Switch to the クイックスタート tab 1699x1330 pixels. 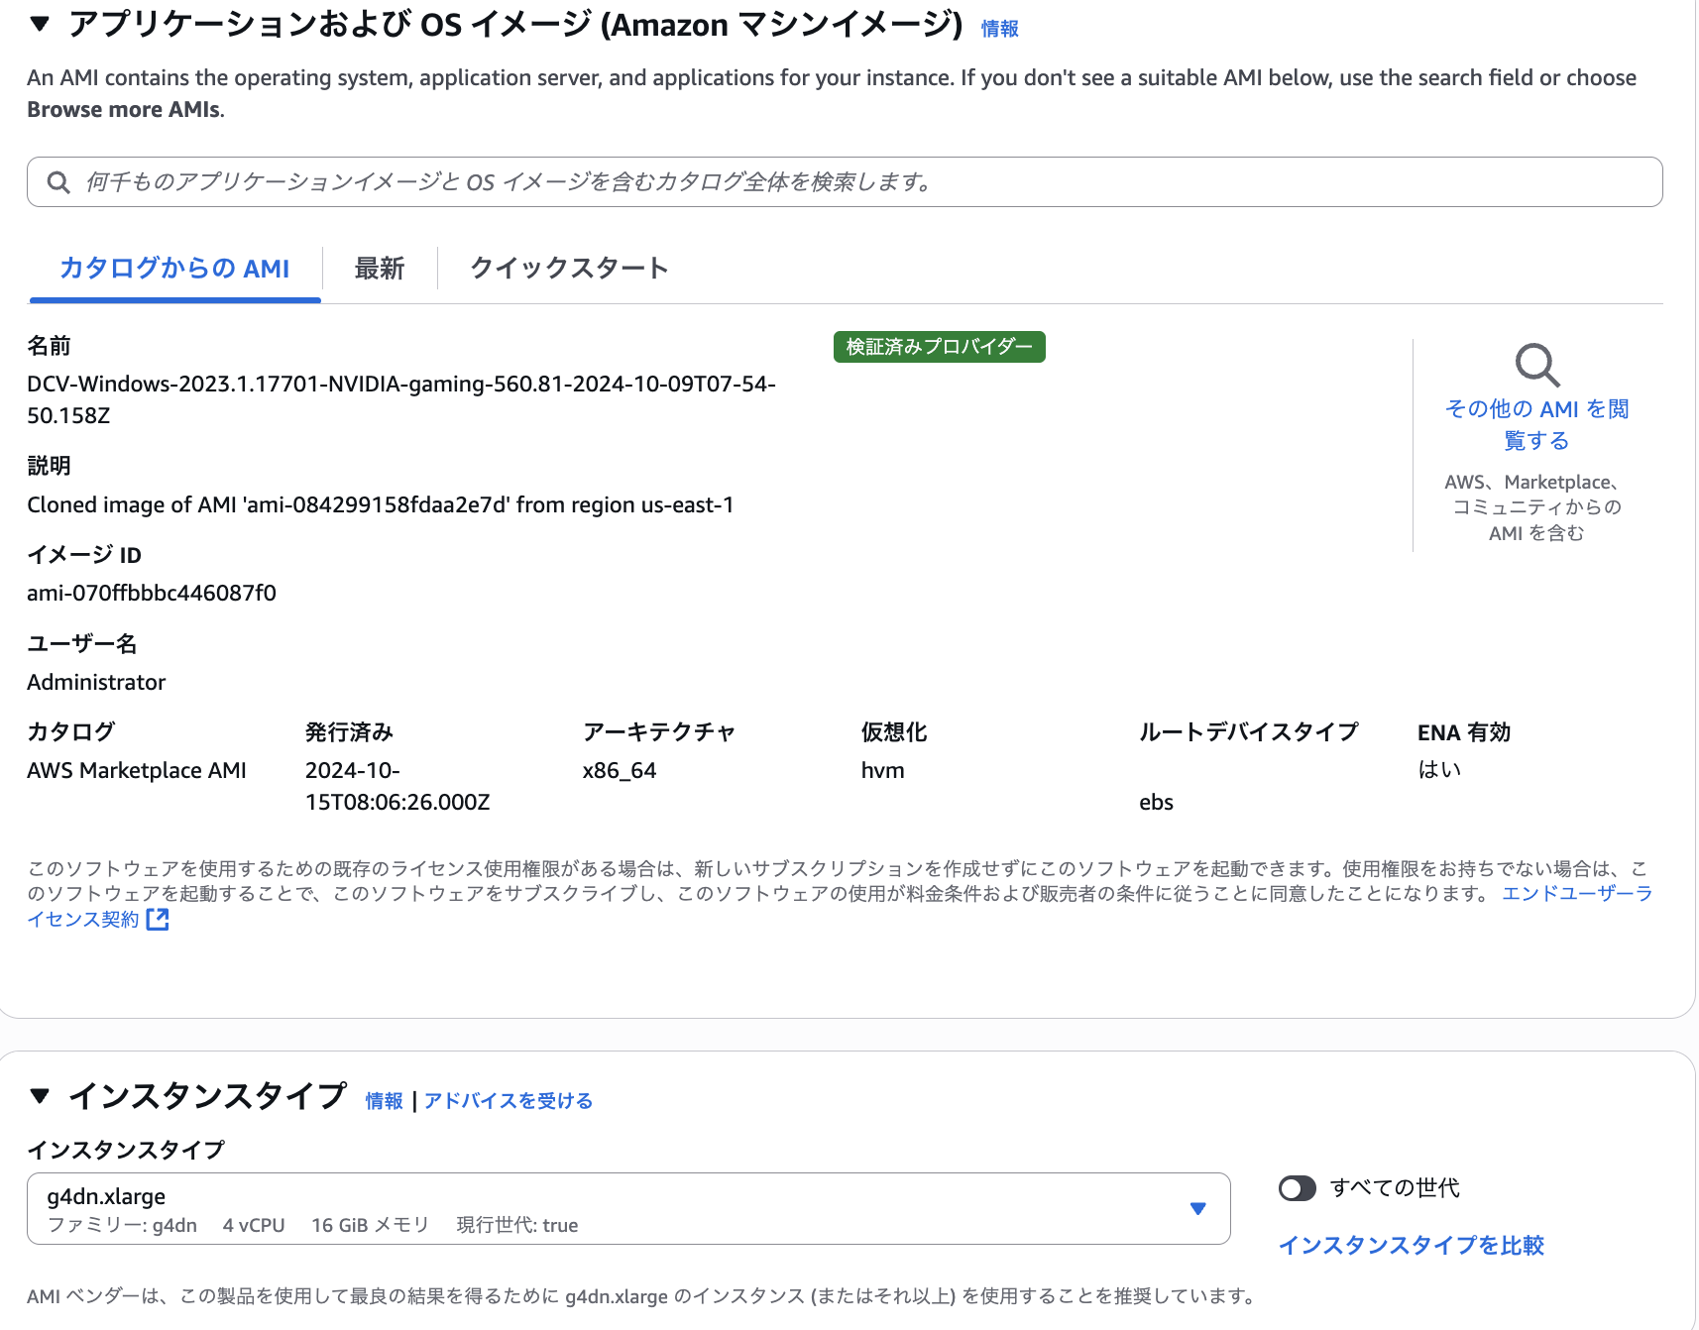click(569, 269)
